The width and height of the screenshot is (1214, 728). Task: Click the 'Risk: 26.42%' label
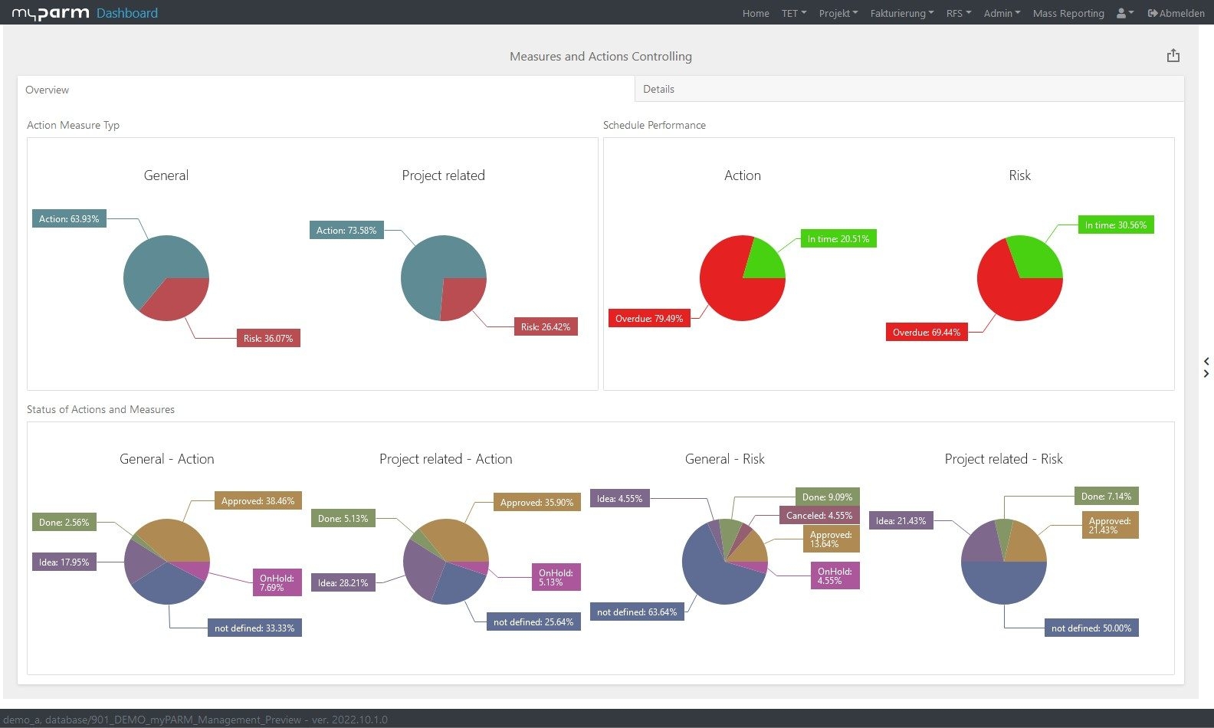(546, 326)
